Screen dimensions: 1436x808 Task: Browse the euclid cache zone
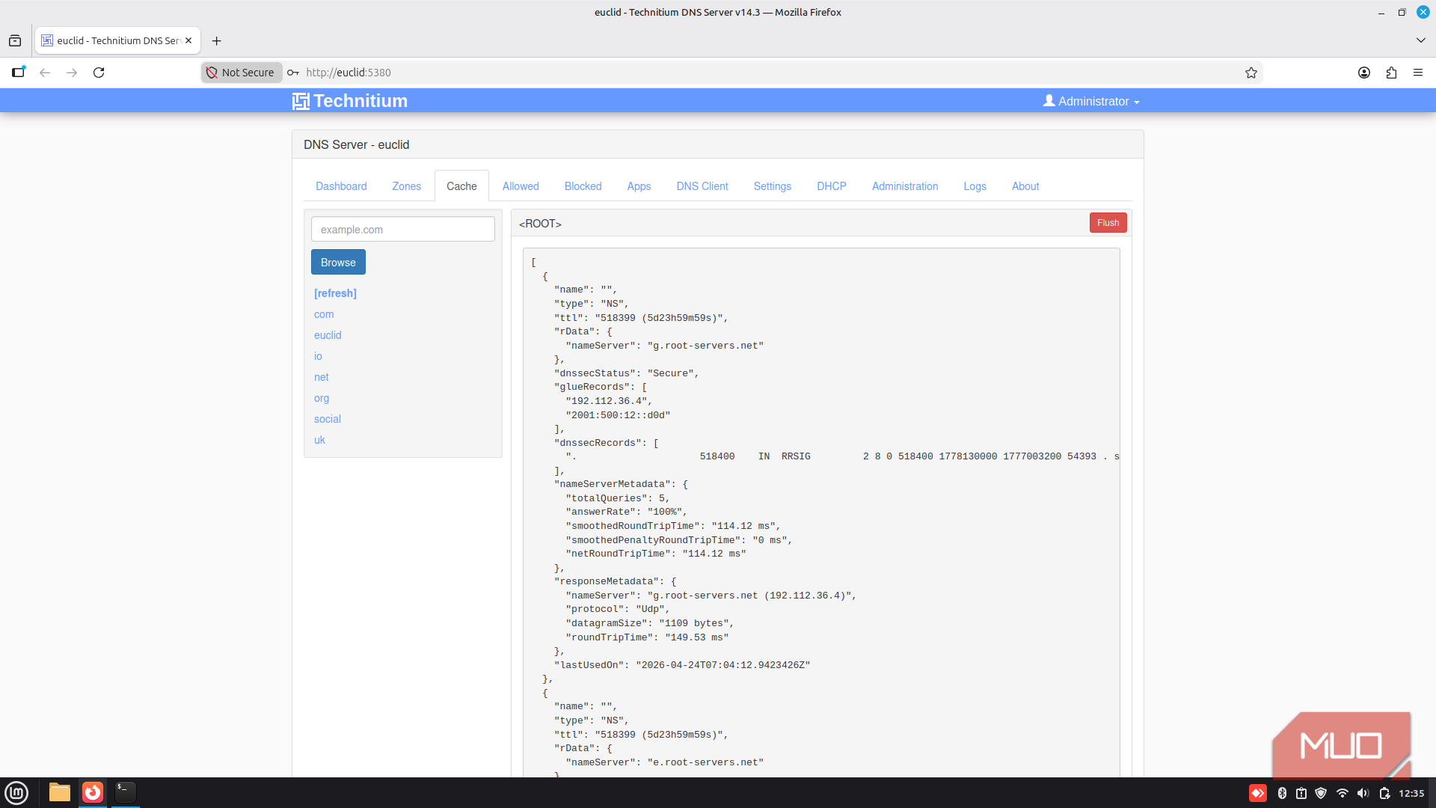(x=328, y=335)
